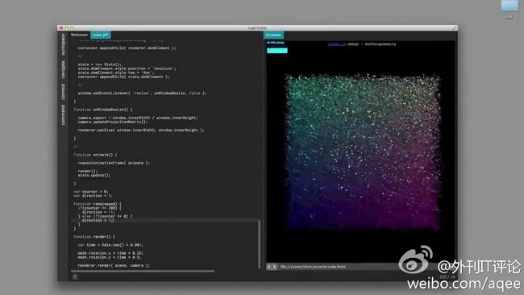The height and width of the screenshot is (295, 524).
Task: Click the 'stats.domElement.style.top' line
Action: click(115, 73)
